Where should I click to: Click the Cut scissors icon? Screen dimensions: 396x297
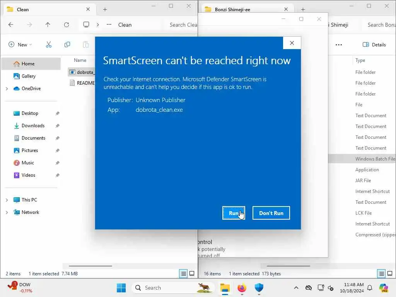click(x=48, y=45)
